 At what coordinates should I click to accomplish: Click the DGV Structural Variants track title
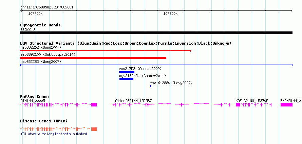click(x=126, y=43)
